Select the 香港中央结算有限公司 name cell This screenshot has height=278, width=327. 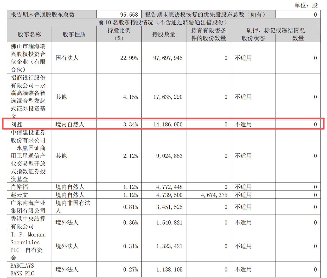28,222
